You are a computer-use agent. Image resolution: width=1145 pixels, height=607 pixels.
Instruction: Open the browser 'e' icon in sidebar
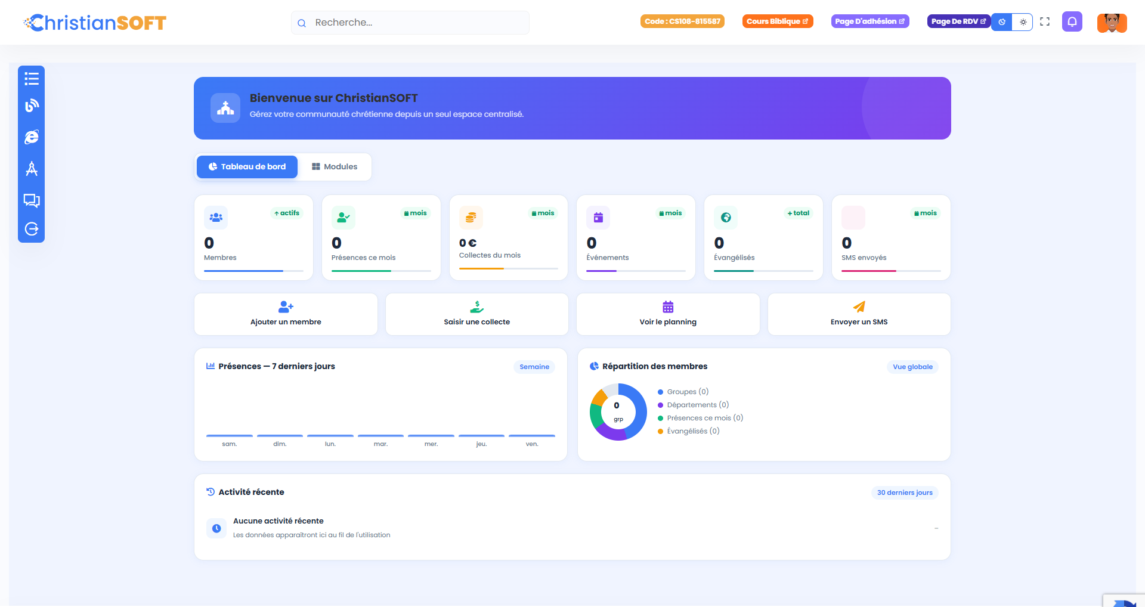(x=32, y=137)
